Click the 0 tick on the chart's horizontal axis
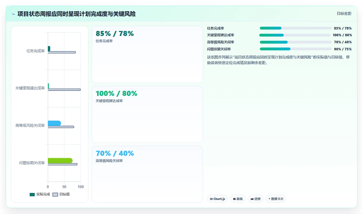Image resolution: width=363 pixels, height=214 pixels. [x=48, y=187]
